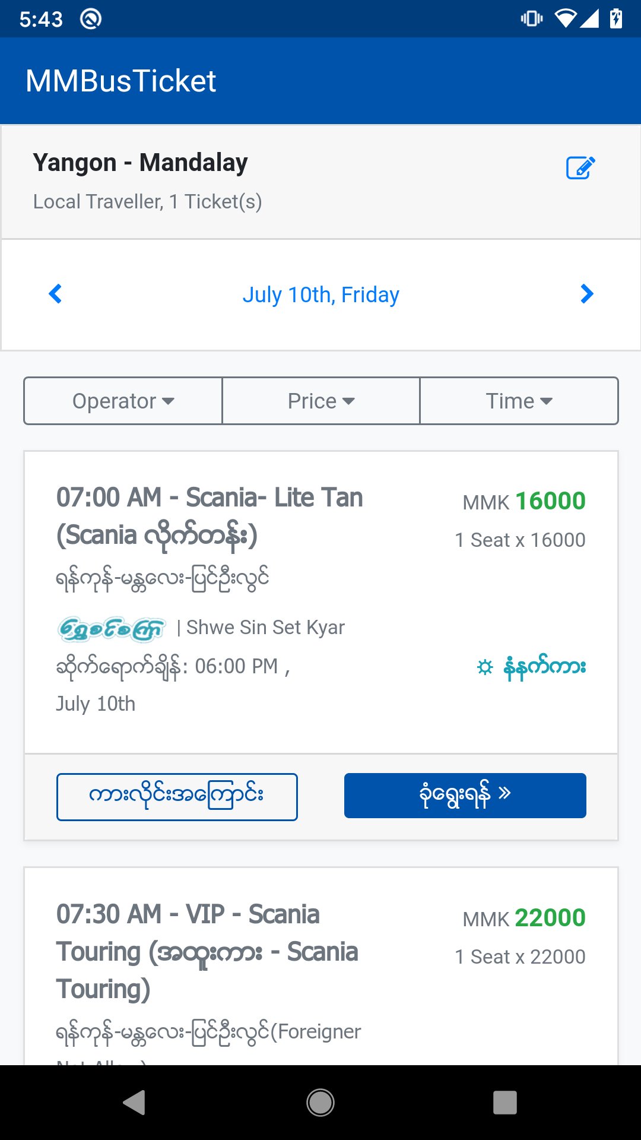Screen dimensions: 641x1140
Task: Tap the Shwe Sin Set Kyar logo
Action: coord(112,629)
